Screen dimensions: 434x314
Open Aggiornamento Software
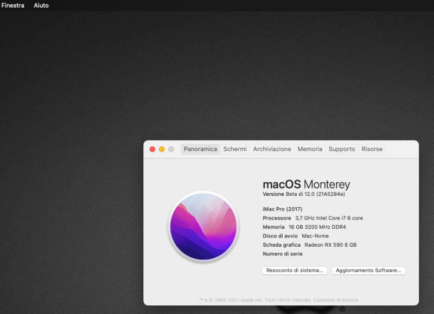(368, 270)
